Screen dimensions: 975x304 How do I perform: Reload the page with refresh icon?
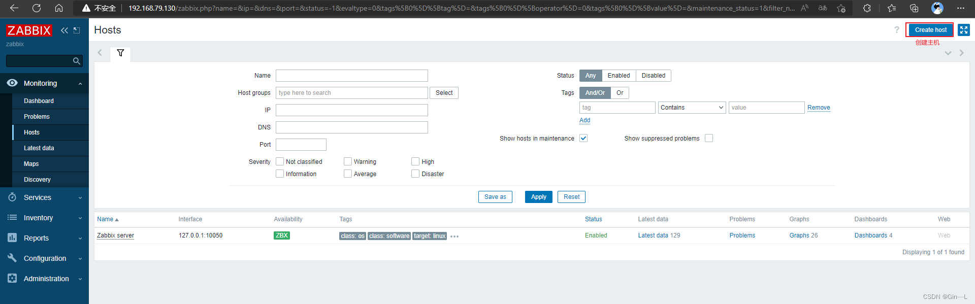[x=37, y=8]
